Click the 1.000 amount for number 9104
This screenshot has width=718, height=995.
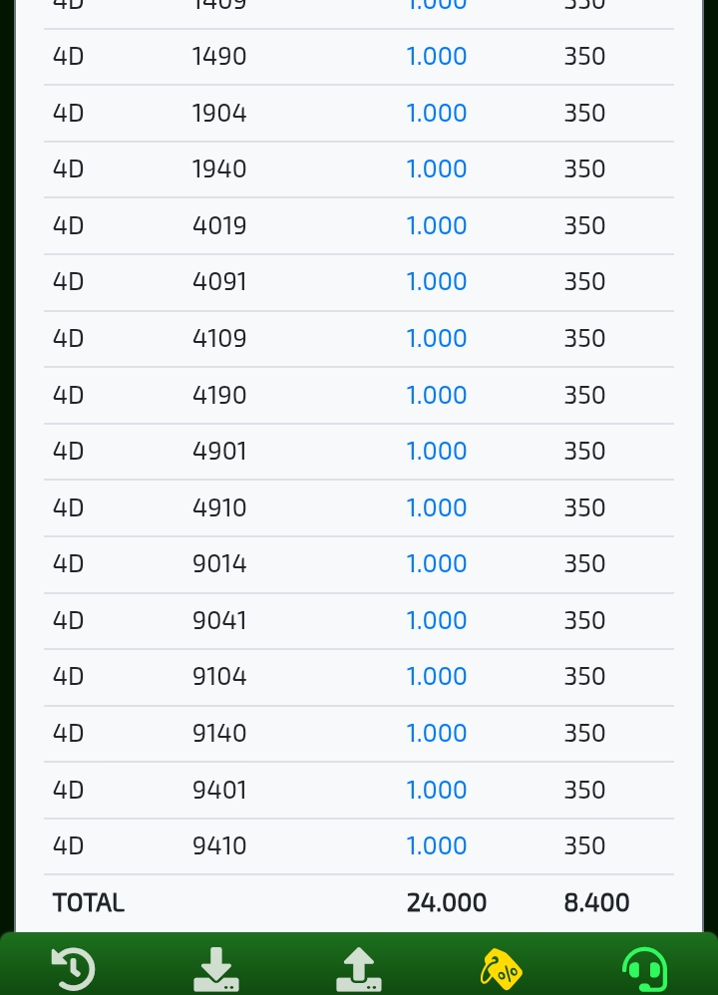click(x=437, y=677)
